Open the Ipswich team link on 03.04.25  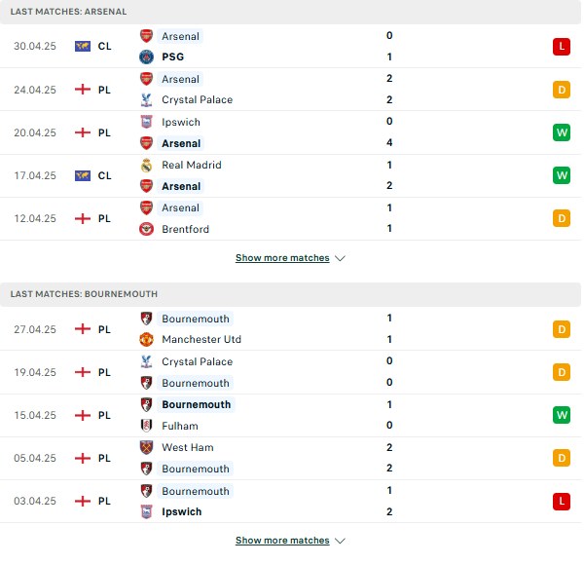click(x=182, y=511)
